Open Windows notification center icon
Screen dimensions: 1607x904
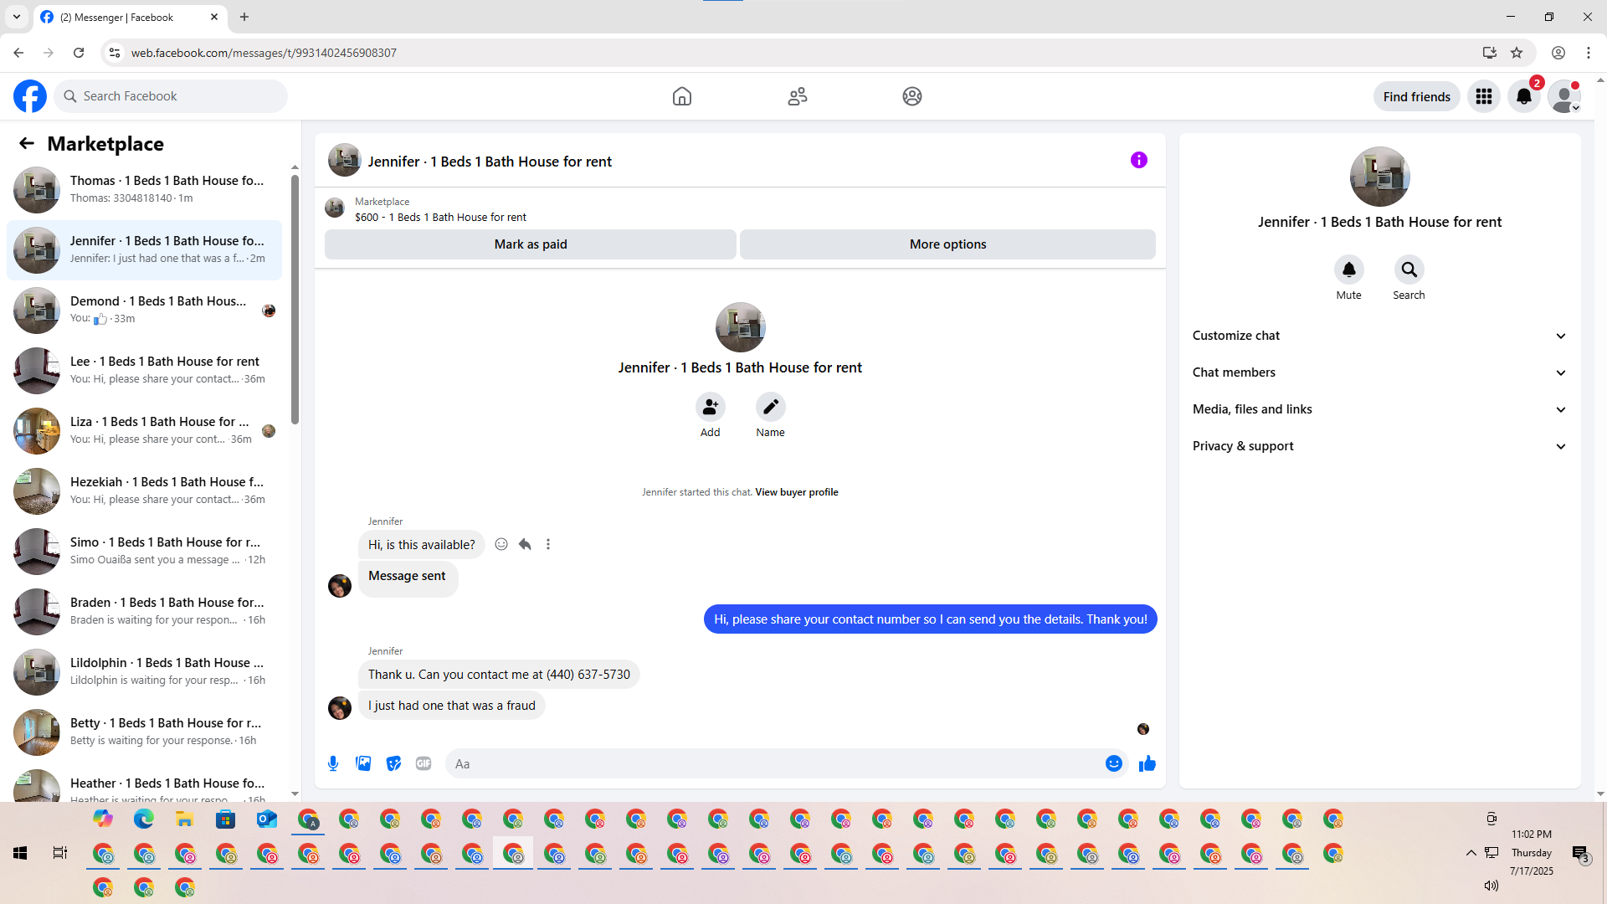1580,853
